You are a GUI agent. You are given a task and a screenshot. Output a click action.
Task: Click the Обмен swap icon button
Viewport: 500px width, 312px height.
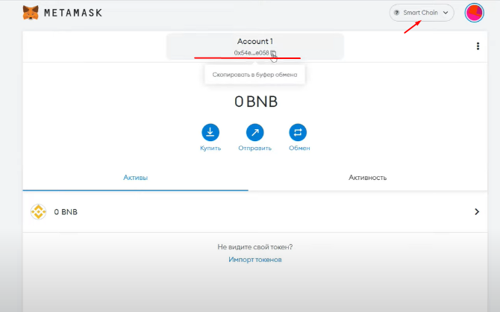(298, 132)
